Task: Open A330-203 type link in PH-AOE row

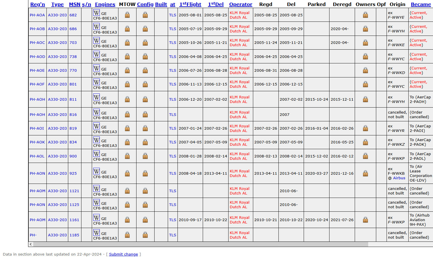Action: coord(57,70)
